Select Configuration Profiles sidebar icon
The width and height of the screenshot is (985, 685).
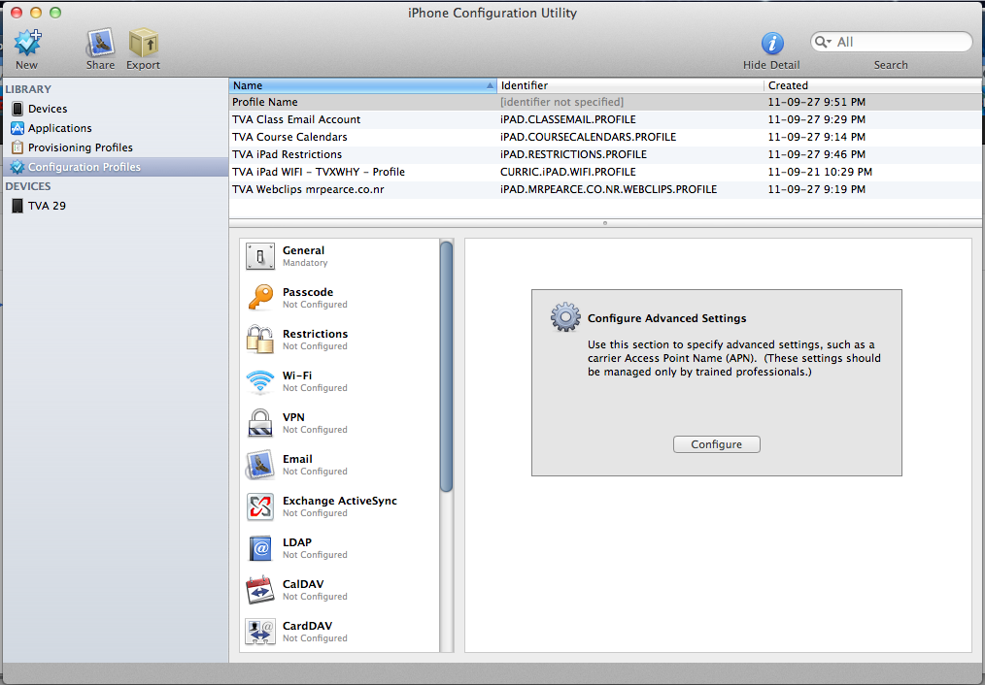coord(17,167)
